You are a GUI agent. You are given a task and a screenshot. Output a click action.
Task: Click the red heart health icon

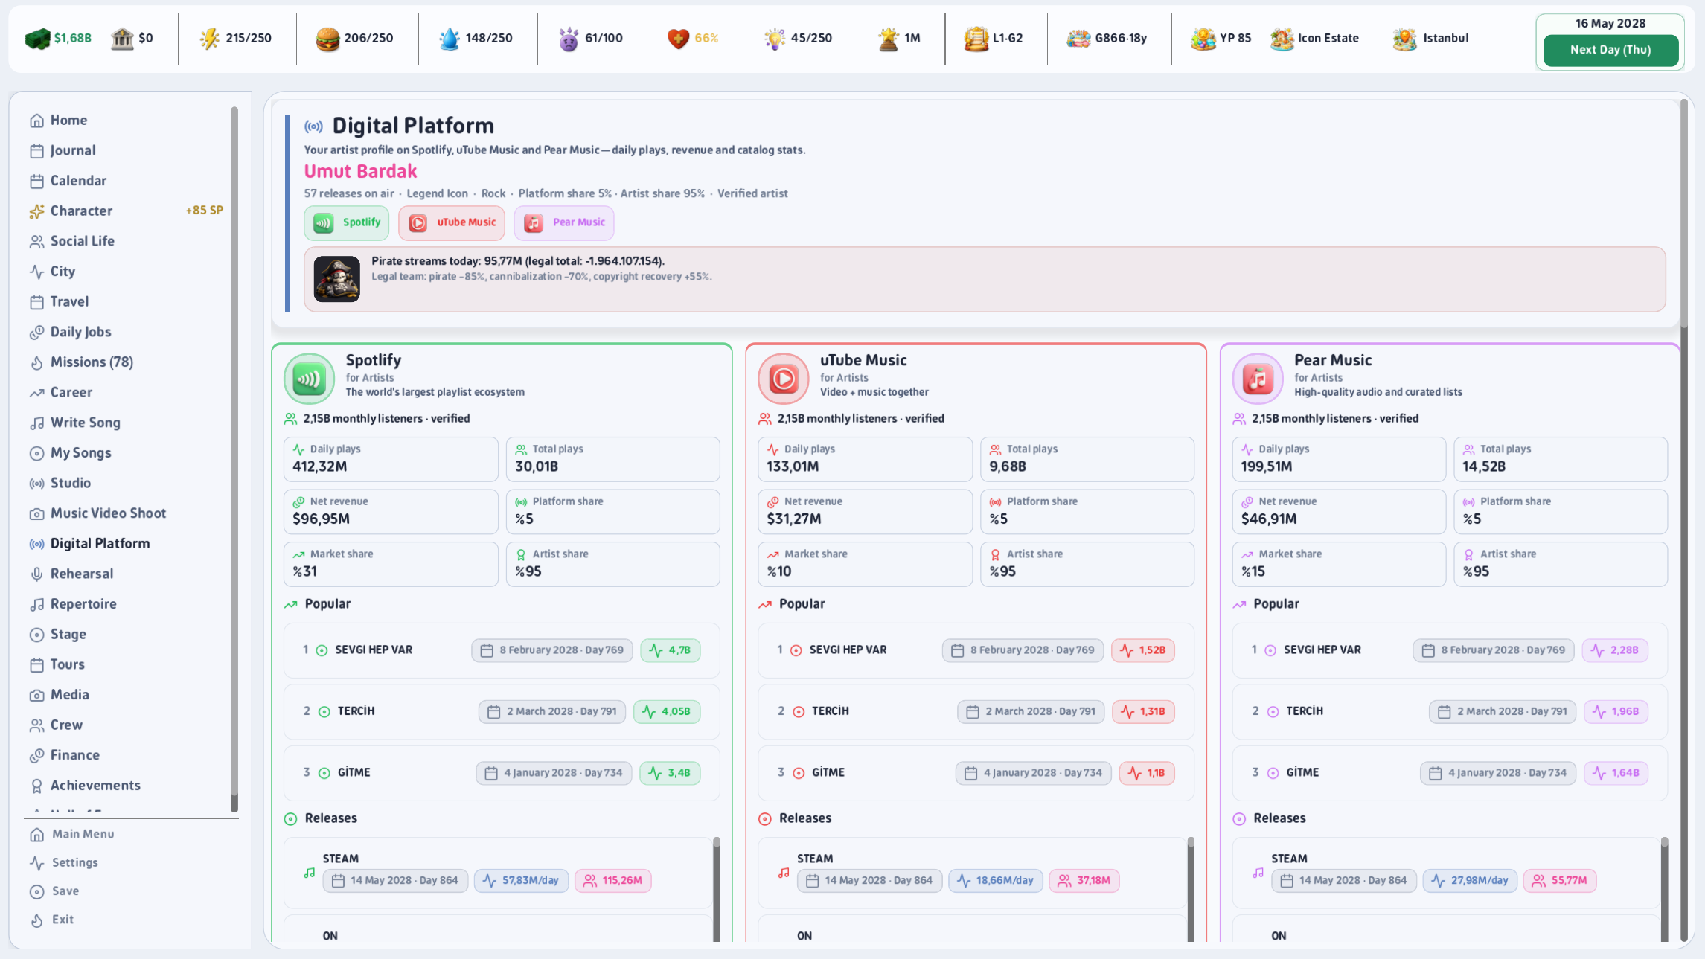point(678,39)
